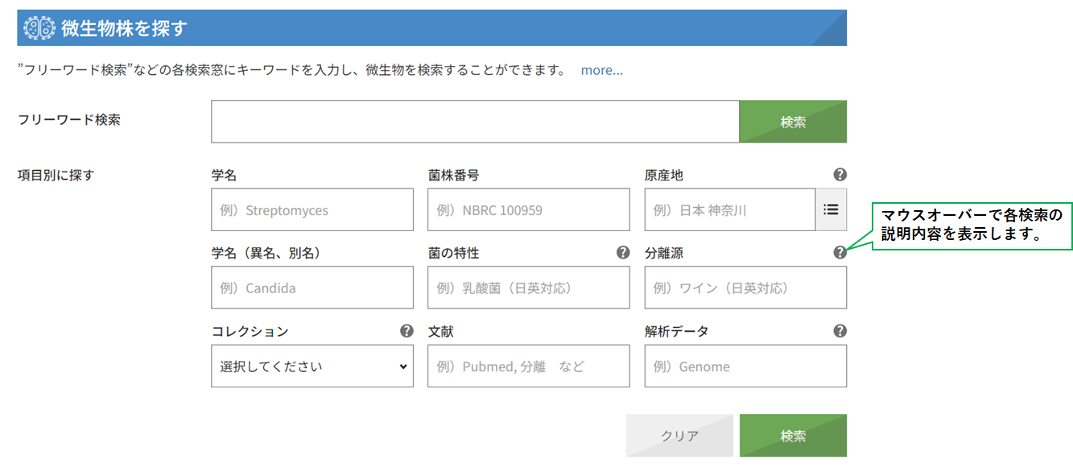1073x476 pixels.
Task: Expand the コレクション dropdown
Action: [312, 366]
